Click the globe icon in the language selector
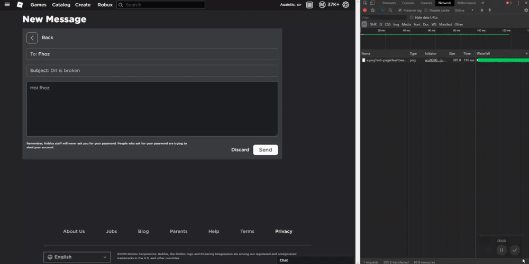The image size is (529, 264). click(50, 257)
